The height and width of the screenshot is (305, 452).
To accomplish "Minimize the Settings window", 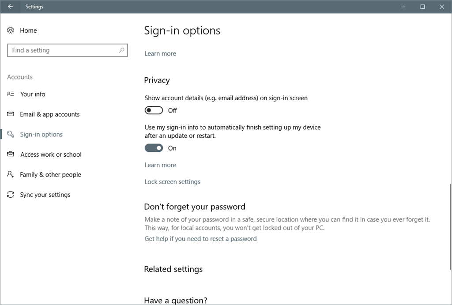I will pyautogui.click(x=403, y=7).
